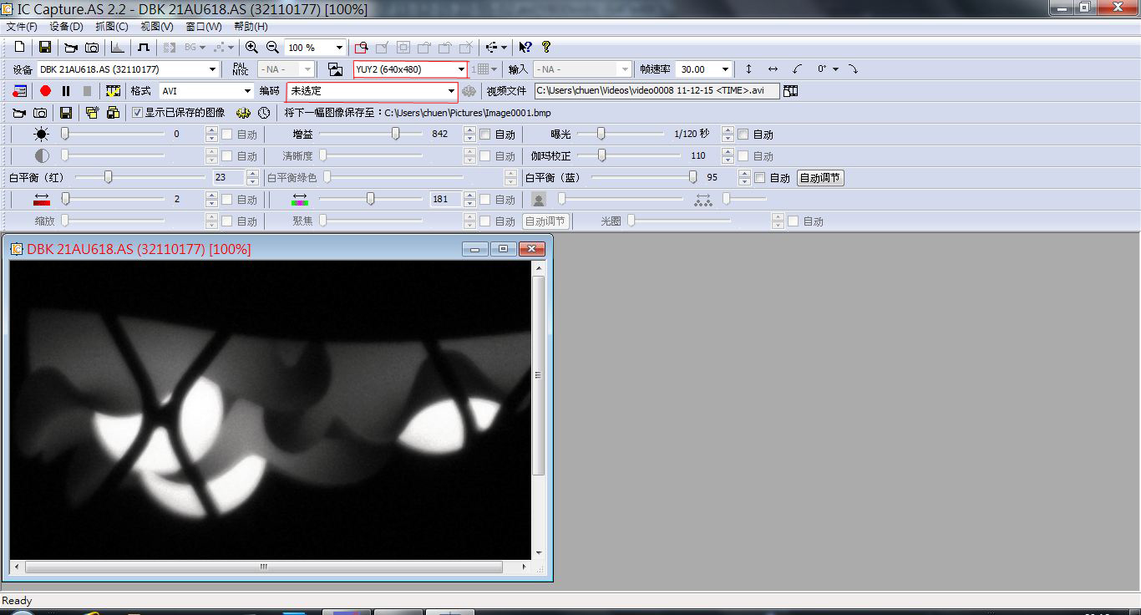Click the gain (增益) slider handle
Screen dimensions: 1141x615
[396, 134]
